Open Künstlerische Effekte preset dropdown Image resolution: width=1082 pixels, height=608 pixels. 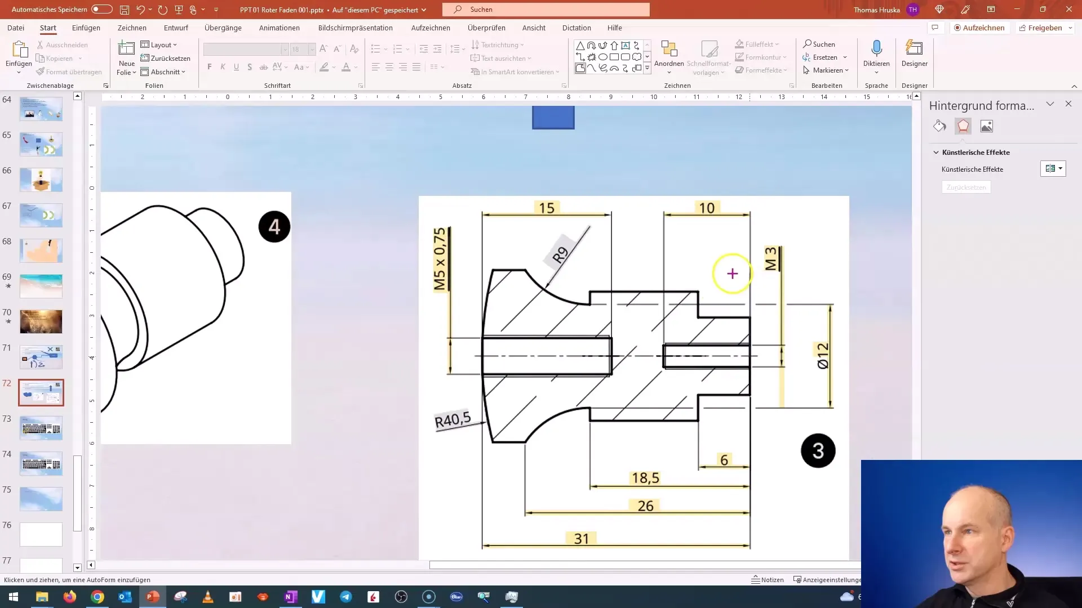pos(1053,168)
